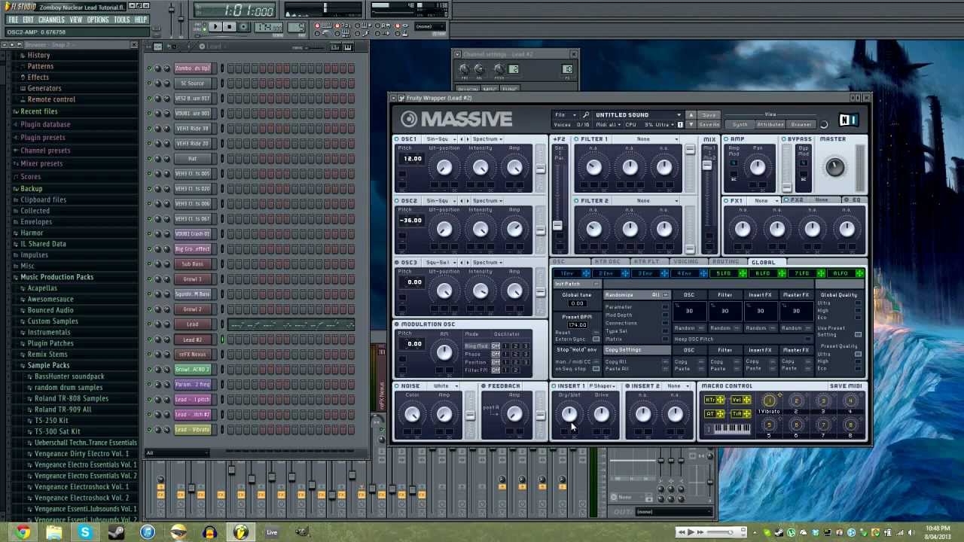
Task: Switch Massive to Synth view
Action: click(740, 124)
